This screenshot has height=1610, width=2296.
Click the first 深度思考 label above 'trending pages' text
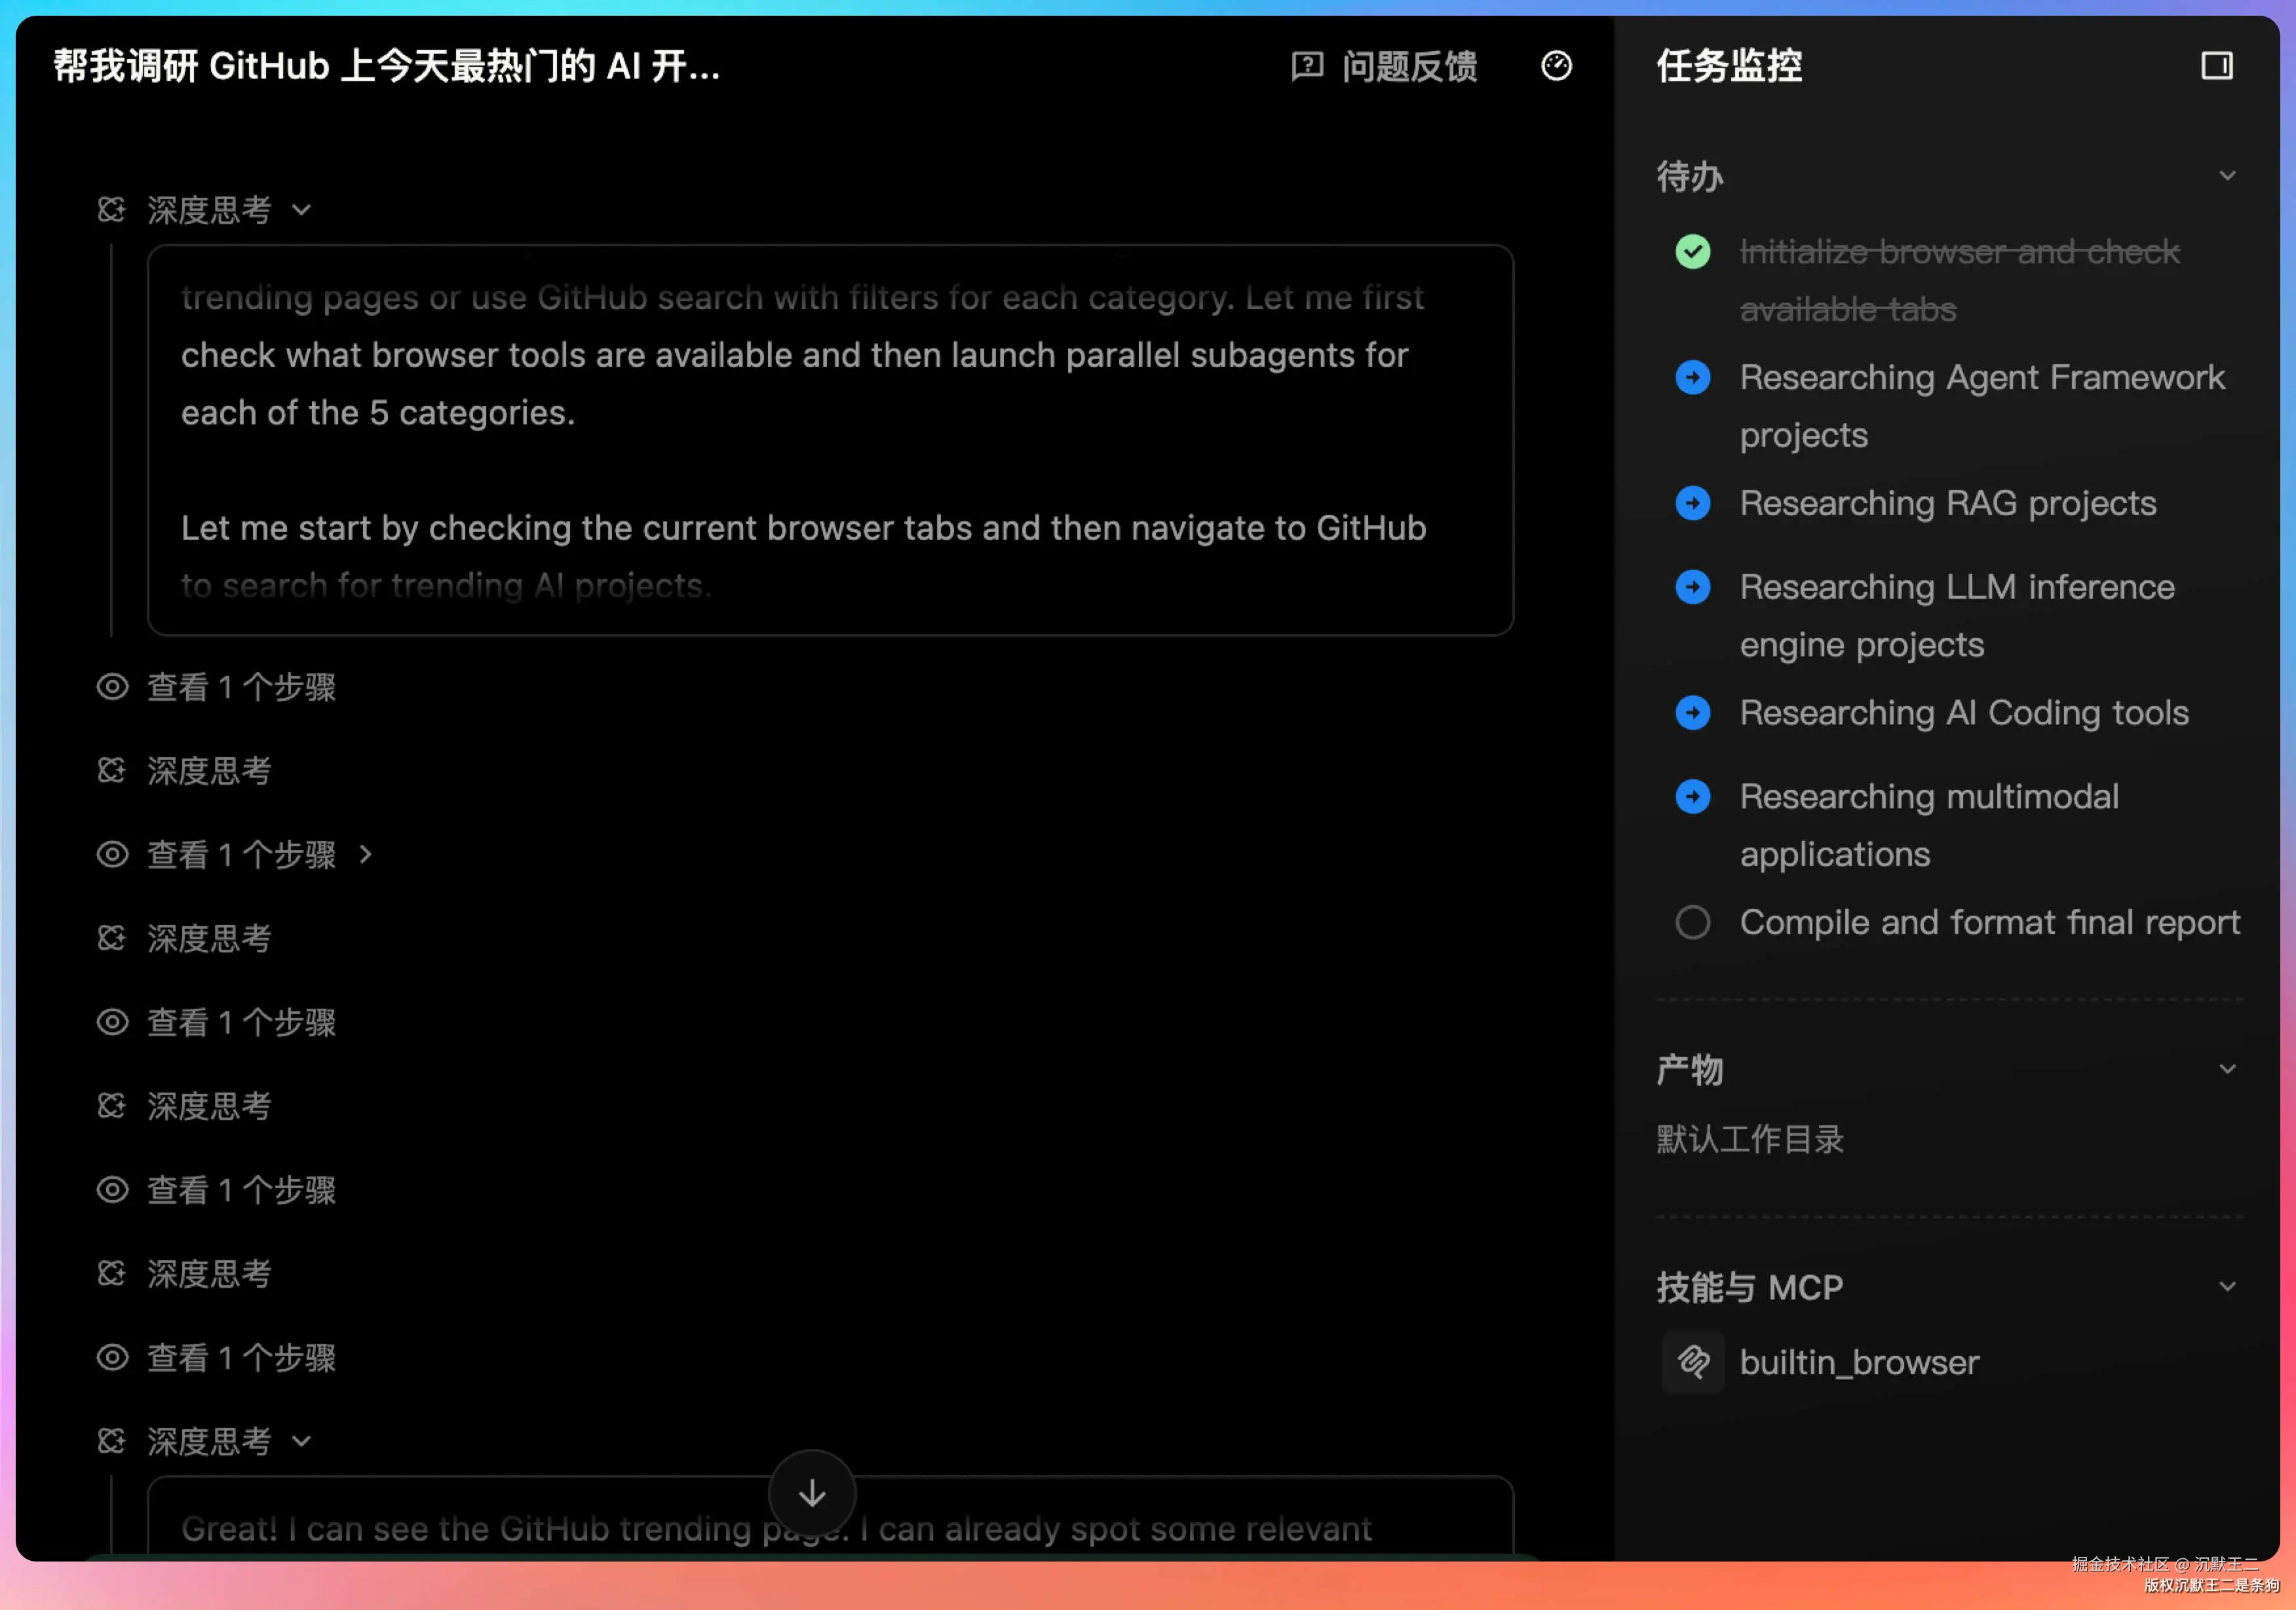[209, 210]
